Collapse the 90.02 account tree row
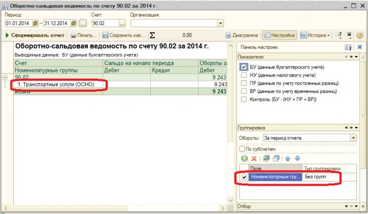Screen dimensions: 368x214 point(5,78)
